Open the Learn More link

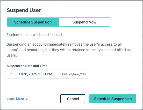(15, 99)
